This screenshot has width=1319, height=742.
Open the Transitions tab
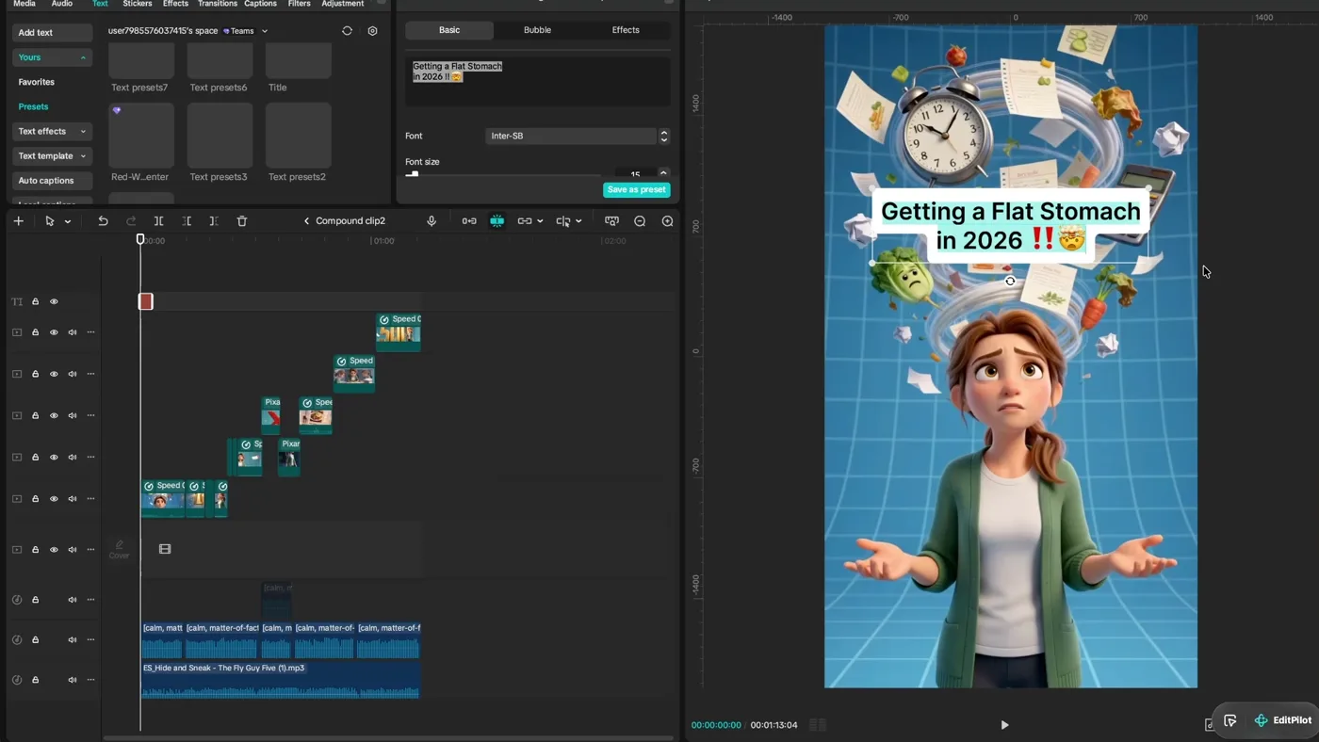(x=218, y=4)
